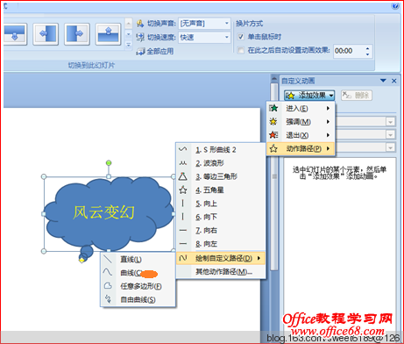Click the yellow diamond adjustment handle

click(x=82, y=260)
